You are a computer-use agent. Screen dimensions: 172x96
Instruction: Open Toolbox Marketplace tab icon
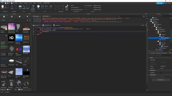pos(4,17)
